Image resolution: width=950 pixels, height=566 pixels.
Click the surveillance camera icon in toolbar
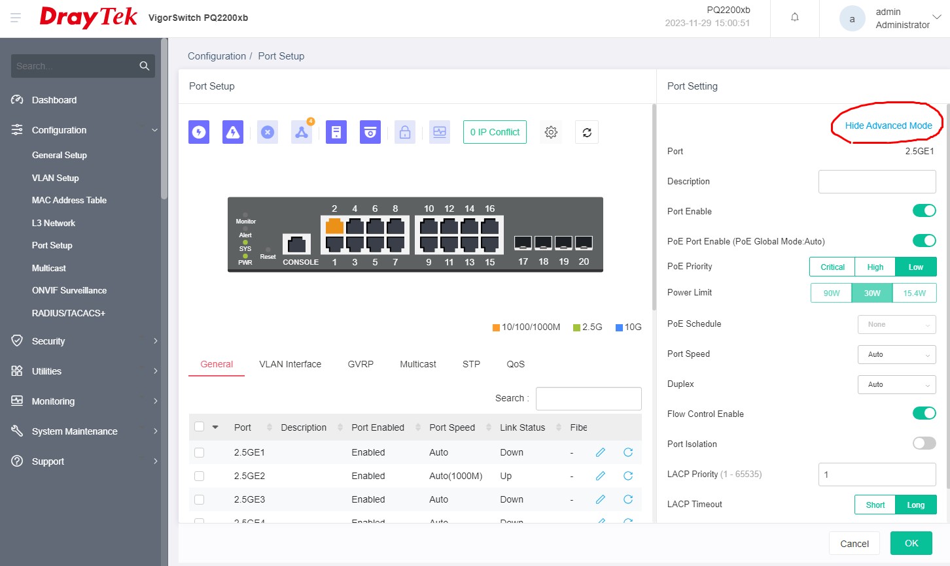click(370, 132)
